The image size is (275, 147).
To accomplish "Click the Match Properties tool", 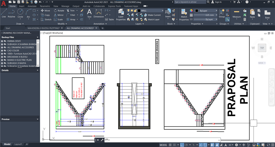I will [184, 15].
